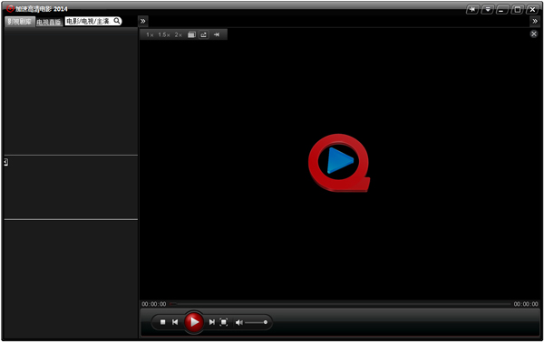Click the magnifier search icon
The image size is (544, 342).
[x=117, y=21]
